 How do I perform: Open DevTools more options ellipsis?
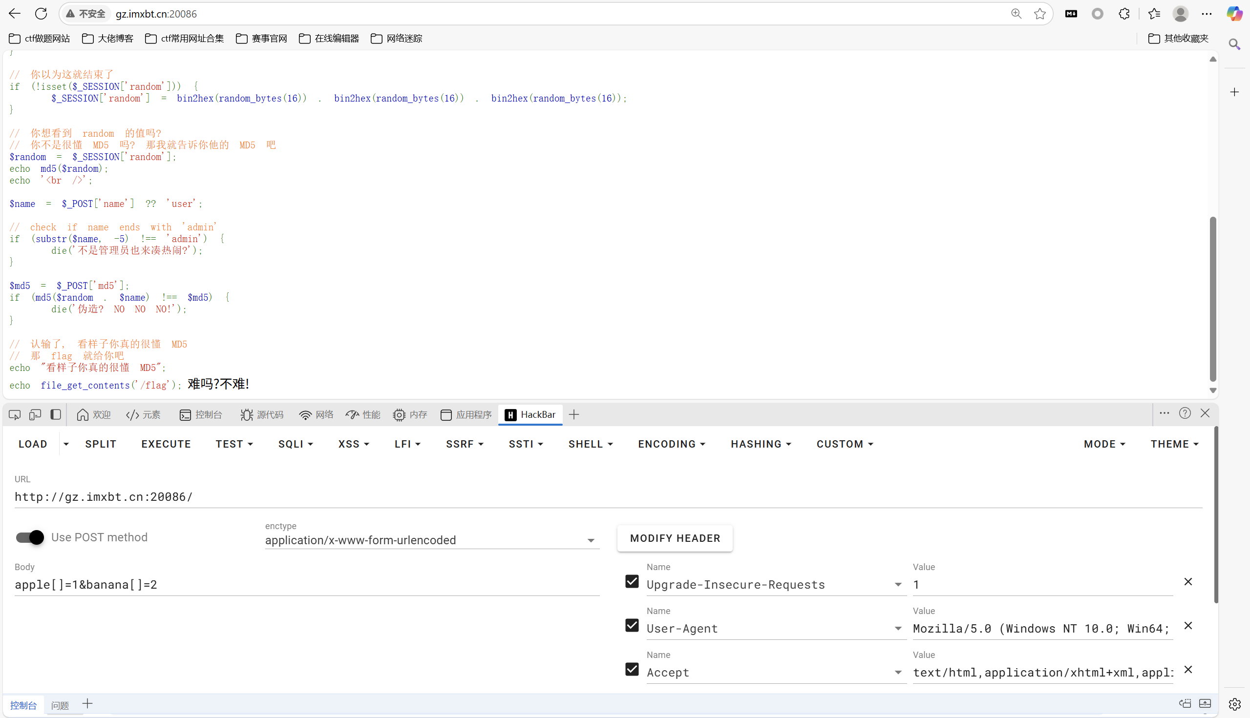pos(1164,413)
